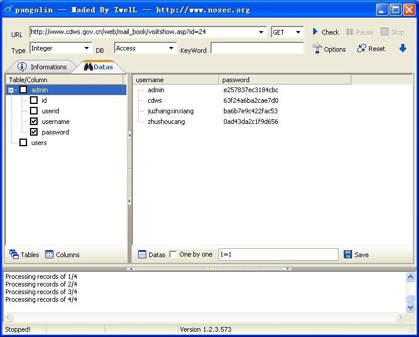Select the juzhangxinxiang row
419x337 pixels.
point(171,111)
